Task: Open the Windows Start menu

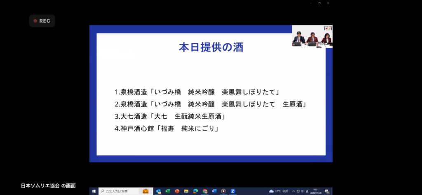Action: (94, 191)
